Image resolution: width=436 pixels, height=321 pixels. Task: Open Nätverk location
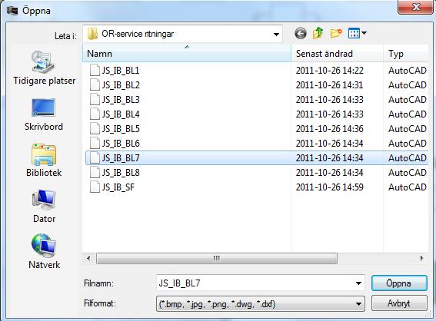(x=44, y=252)
